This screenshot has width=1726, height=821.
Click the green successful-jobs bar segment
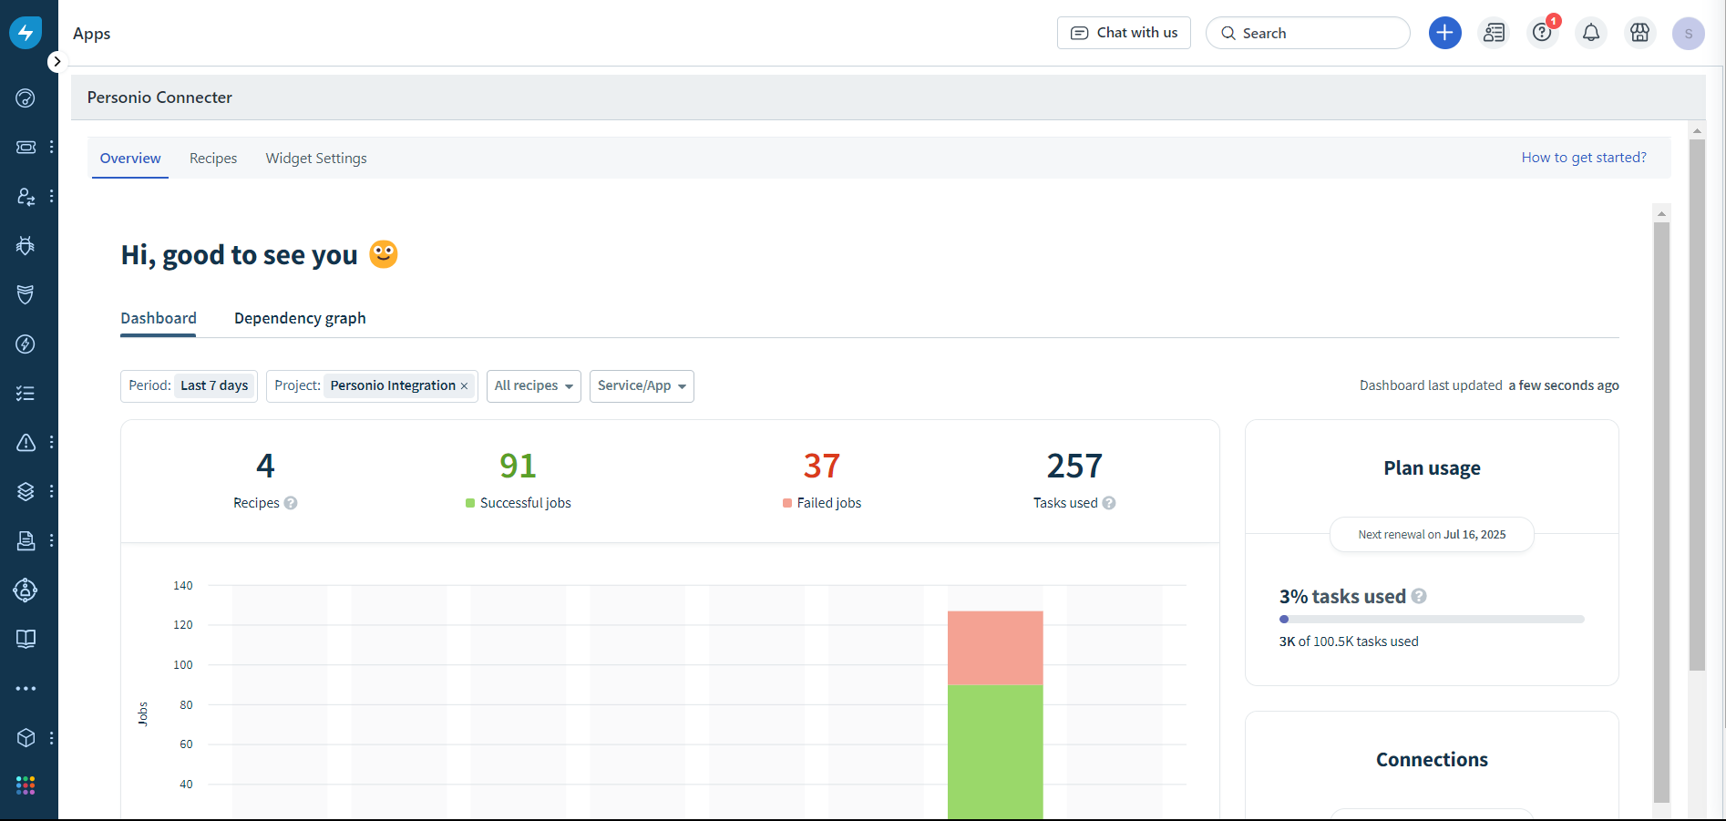click(995, 752)
